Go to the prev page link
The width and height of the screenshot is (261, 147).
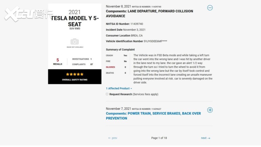113,138
